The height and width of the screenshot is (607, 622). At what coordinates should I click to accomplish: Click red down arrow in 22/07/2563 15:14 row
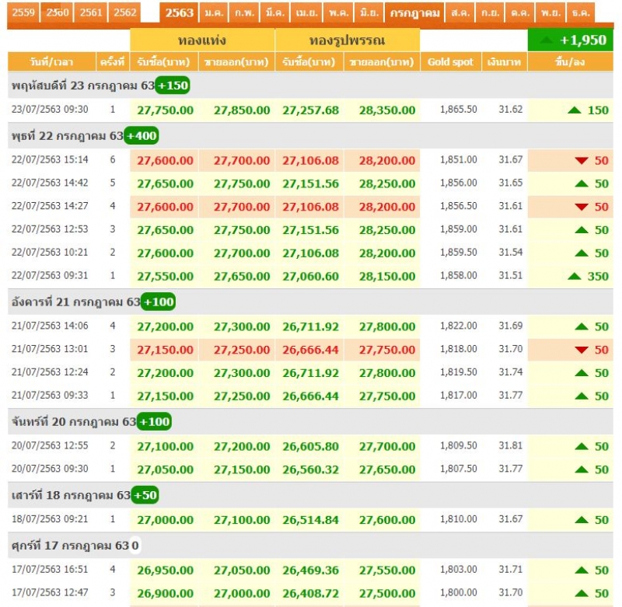tap(582, 160)
